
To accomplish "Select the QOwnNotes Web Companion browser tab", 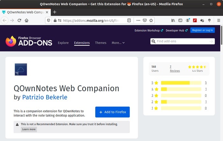I will point(25,12).
